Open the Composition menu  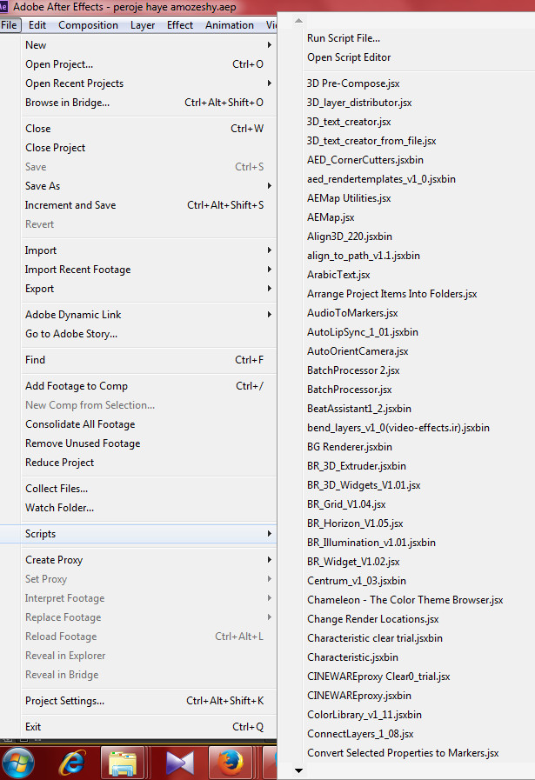(x=88, y=25)
